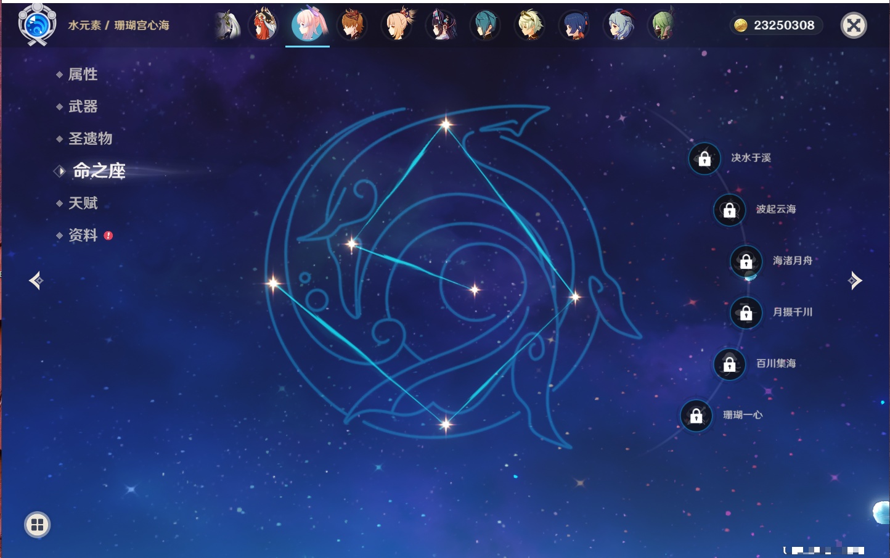Pick the dark-purple-haired headdress character avatar

(x=441, y=25)
